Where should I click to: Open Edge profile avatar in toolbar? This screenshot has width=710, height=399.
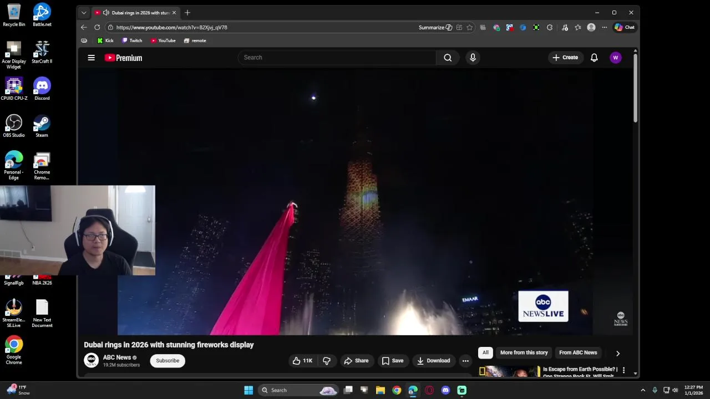tap(591, 27)
